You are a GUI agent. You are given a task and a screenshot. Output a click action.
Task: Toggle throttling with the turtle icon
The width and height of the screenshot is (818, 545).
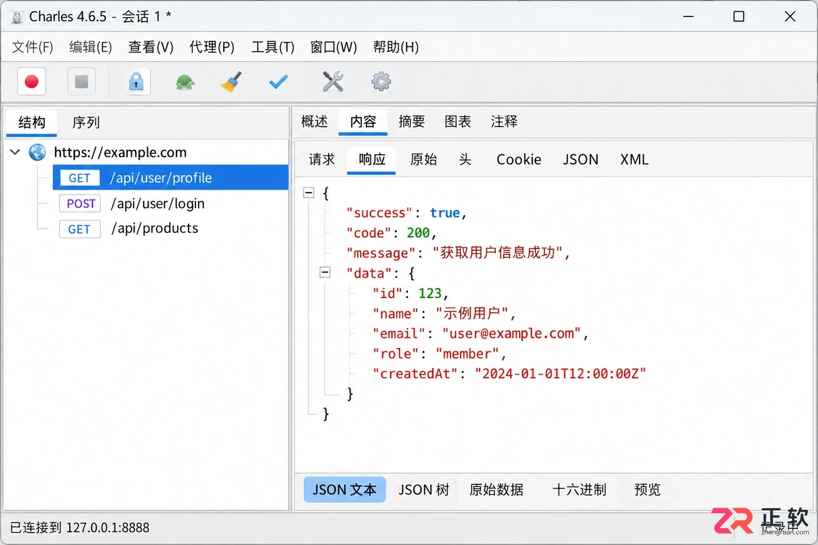tap(185, 82)
